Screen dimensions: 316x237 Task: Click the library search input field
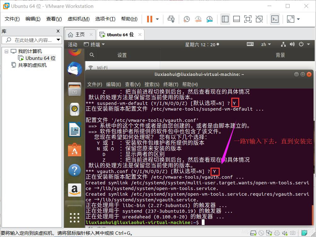coord(31,40)
